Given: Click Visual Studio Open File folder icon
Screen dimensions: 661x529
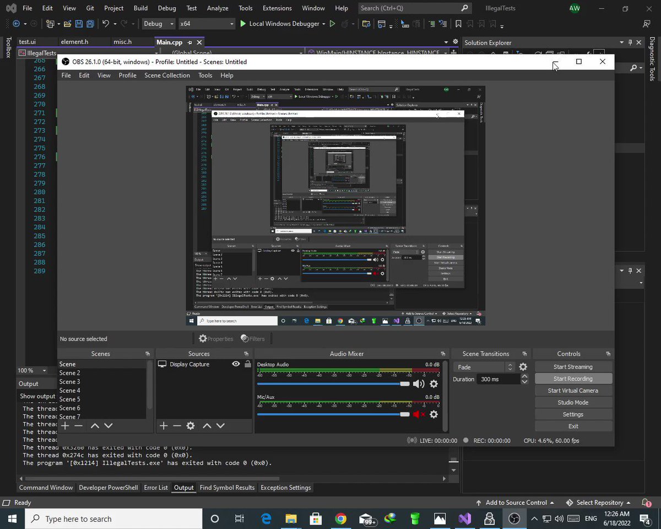Looking at the screenshot, I should pyautogui.click(x=67, y=24).
